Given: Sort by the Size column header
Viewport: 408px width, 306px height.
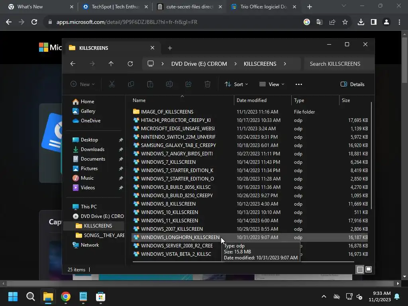Looking at the screenshot, I should (x=355, y=100).
